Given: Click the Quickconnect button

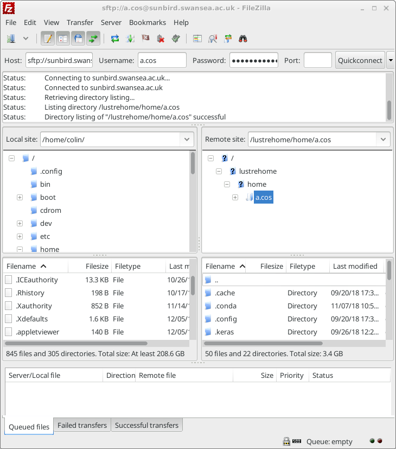Looking at the screenshot, I should (x=360, y=60).
